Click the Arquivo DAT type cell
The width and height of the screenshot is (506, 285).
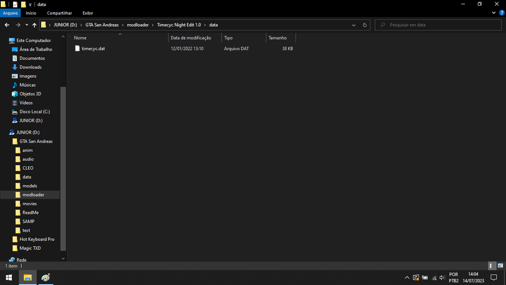[x=236, y=49]
